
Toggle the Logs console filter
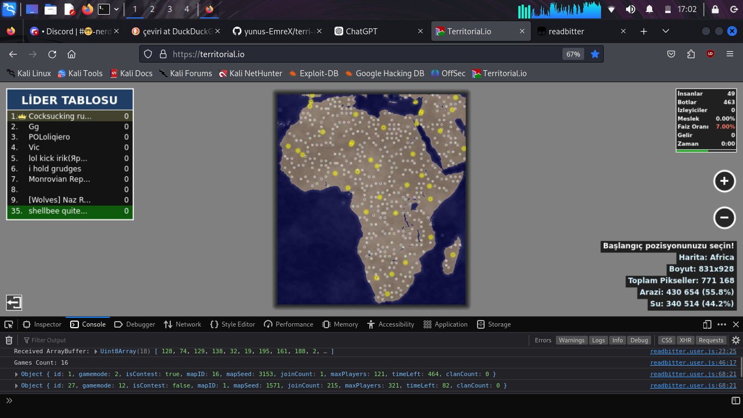[x=598, y=340]
